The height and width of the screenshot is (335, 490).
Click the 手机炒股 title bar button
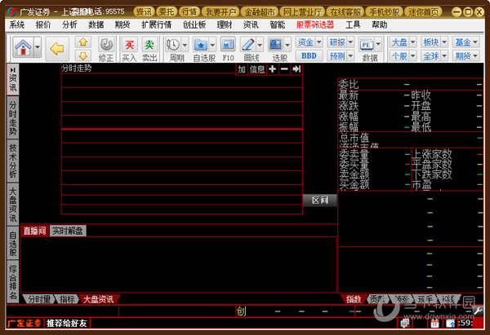384,12
